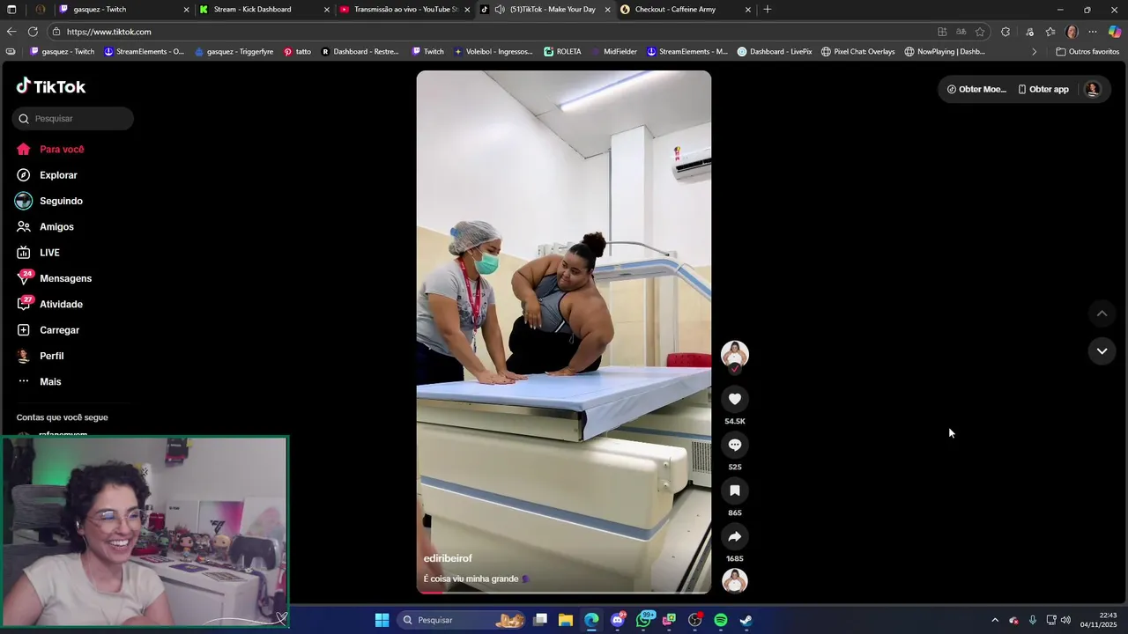
Task: Switch to the gasquez - Twitch tab
Action: 123,10
